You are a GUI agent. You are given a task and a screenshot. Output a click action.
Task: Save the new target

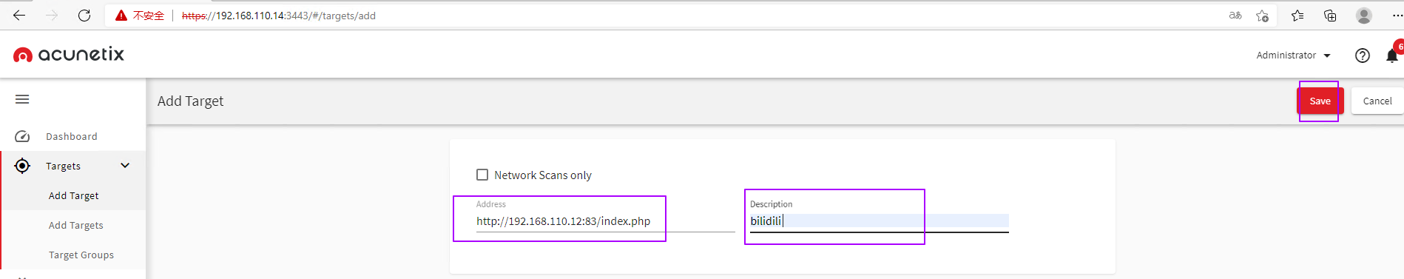click(1320, 101)
